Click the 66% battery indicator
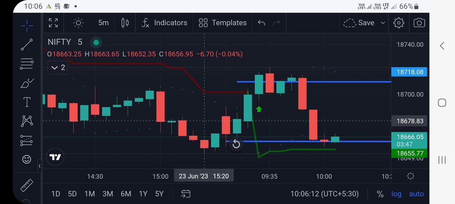This screenshot has height=204, width=455. click(409, 6)
